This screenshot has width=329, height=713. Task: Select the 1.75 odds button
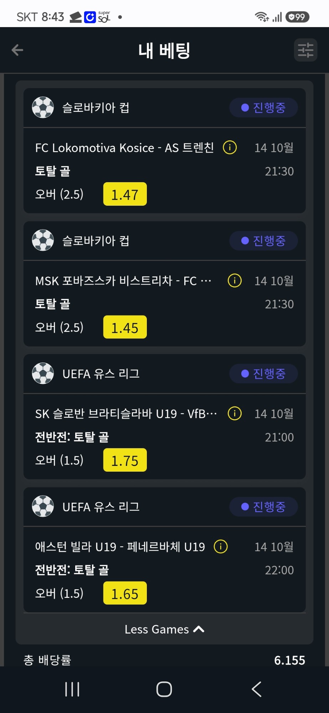[125, 460]
